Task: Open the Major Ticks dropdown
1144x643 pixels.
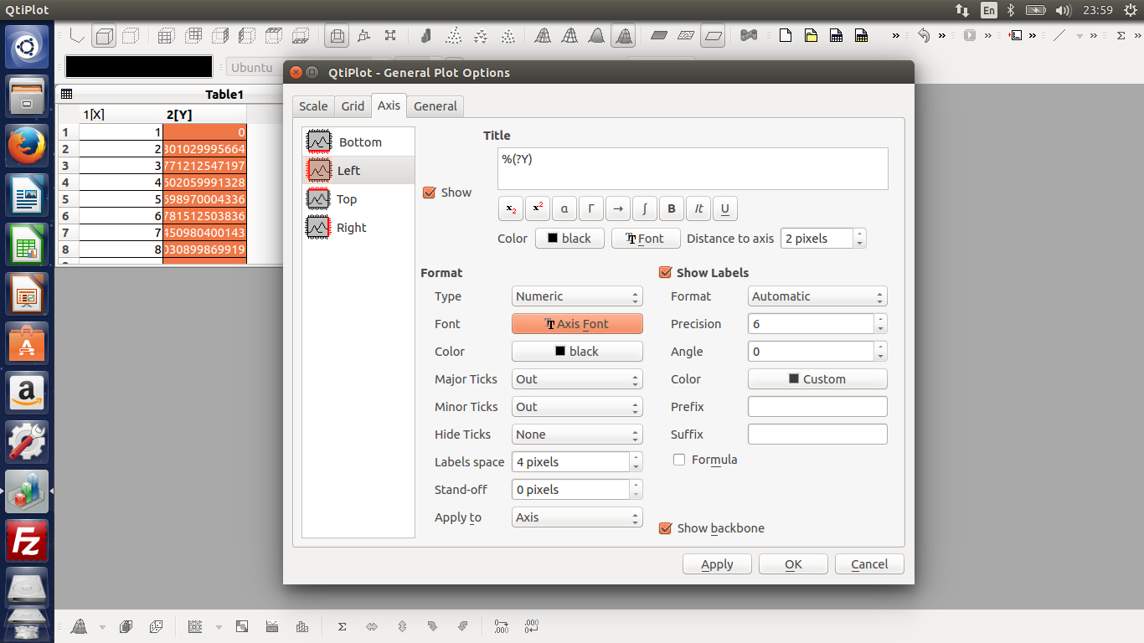Action: [x=577, y=379]
